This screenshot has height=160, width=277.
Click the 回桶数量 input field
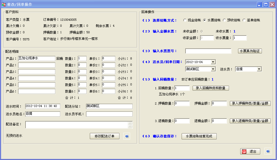(x=182, y=88)
